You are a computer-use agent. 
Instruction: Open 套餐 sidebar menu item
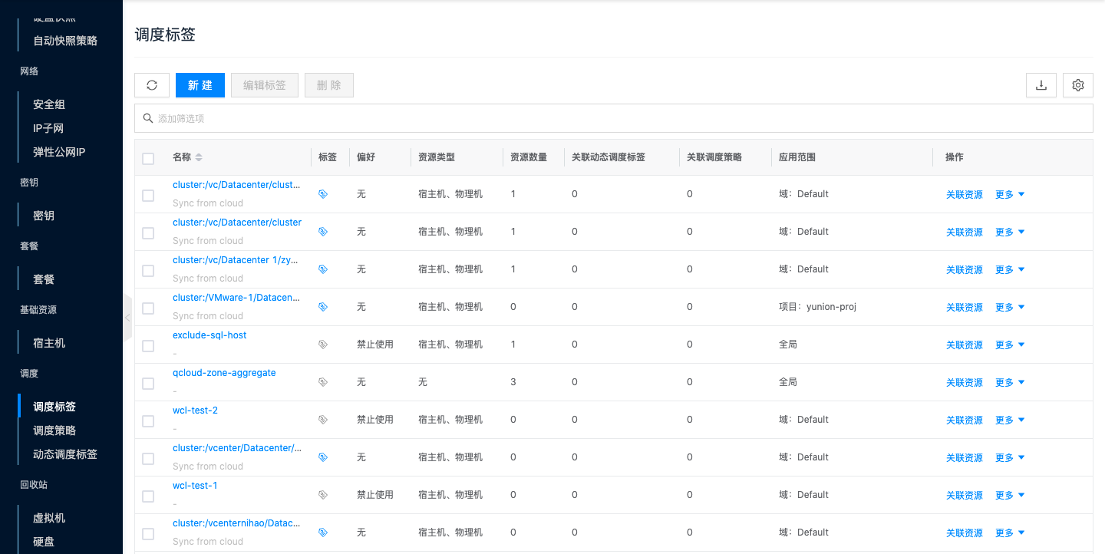click(44, 279)
